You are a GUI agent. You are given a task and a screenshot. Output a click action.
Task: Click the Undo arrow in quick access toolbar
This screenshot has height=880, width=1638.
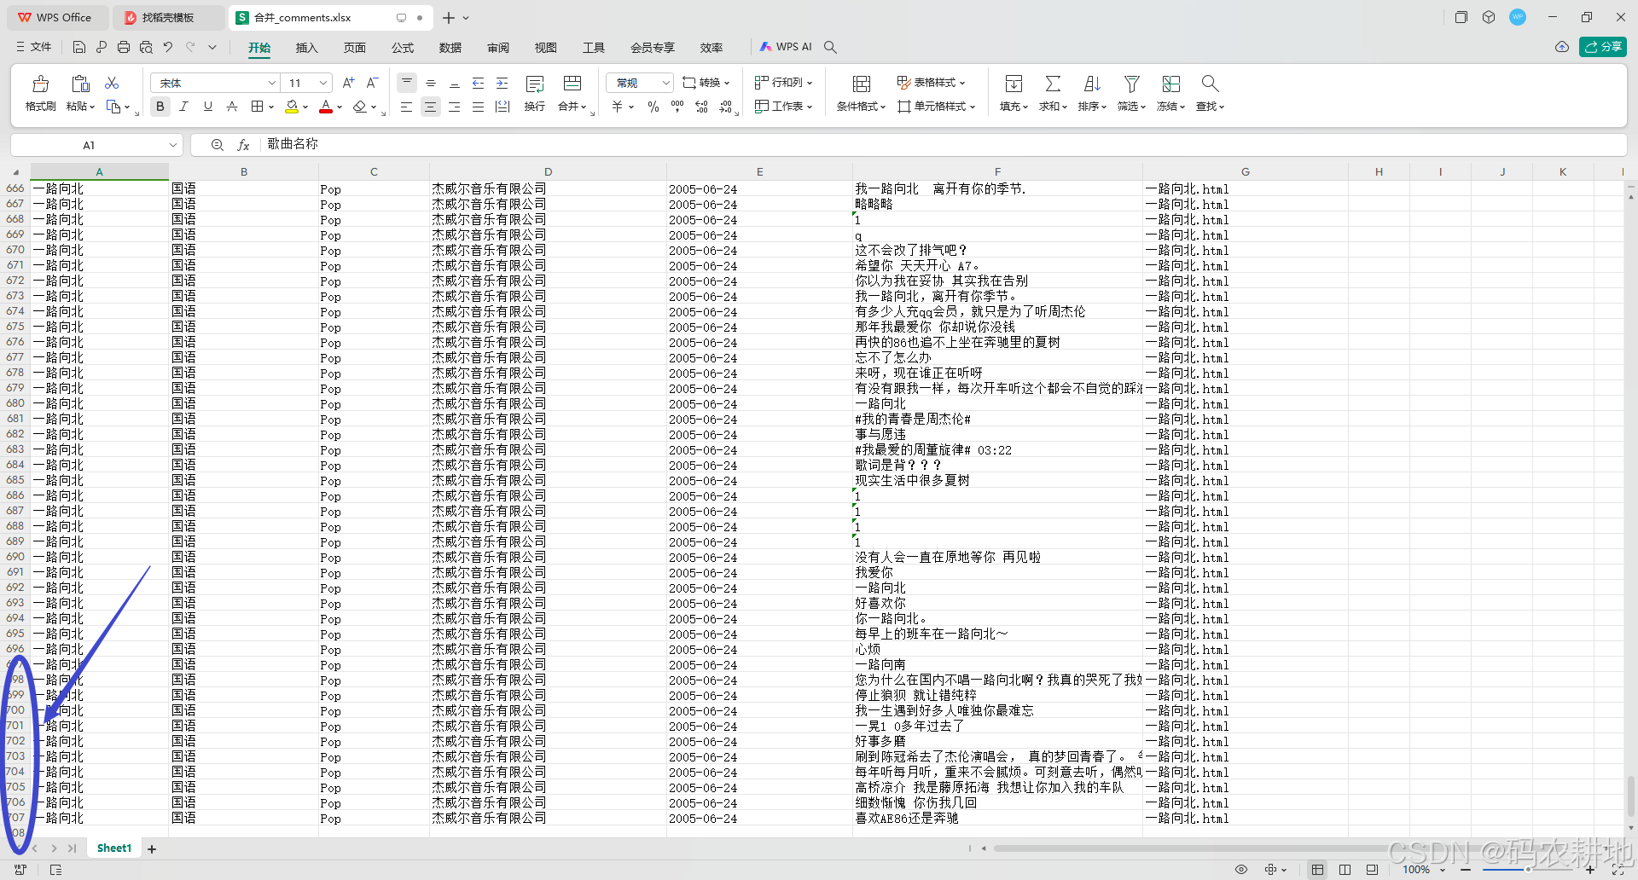[168, 47]
